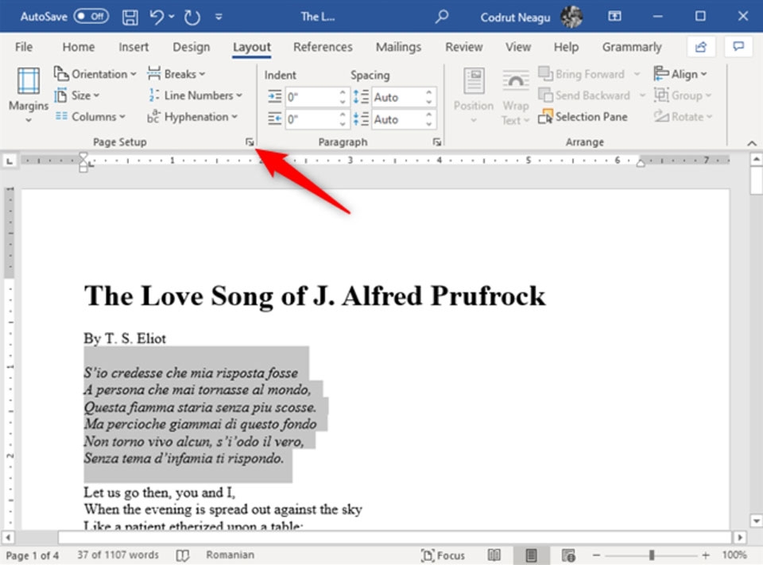Screen dimensions: 763x565
Task: Click the right Indent value field
Action: 312,119
